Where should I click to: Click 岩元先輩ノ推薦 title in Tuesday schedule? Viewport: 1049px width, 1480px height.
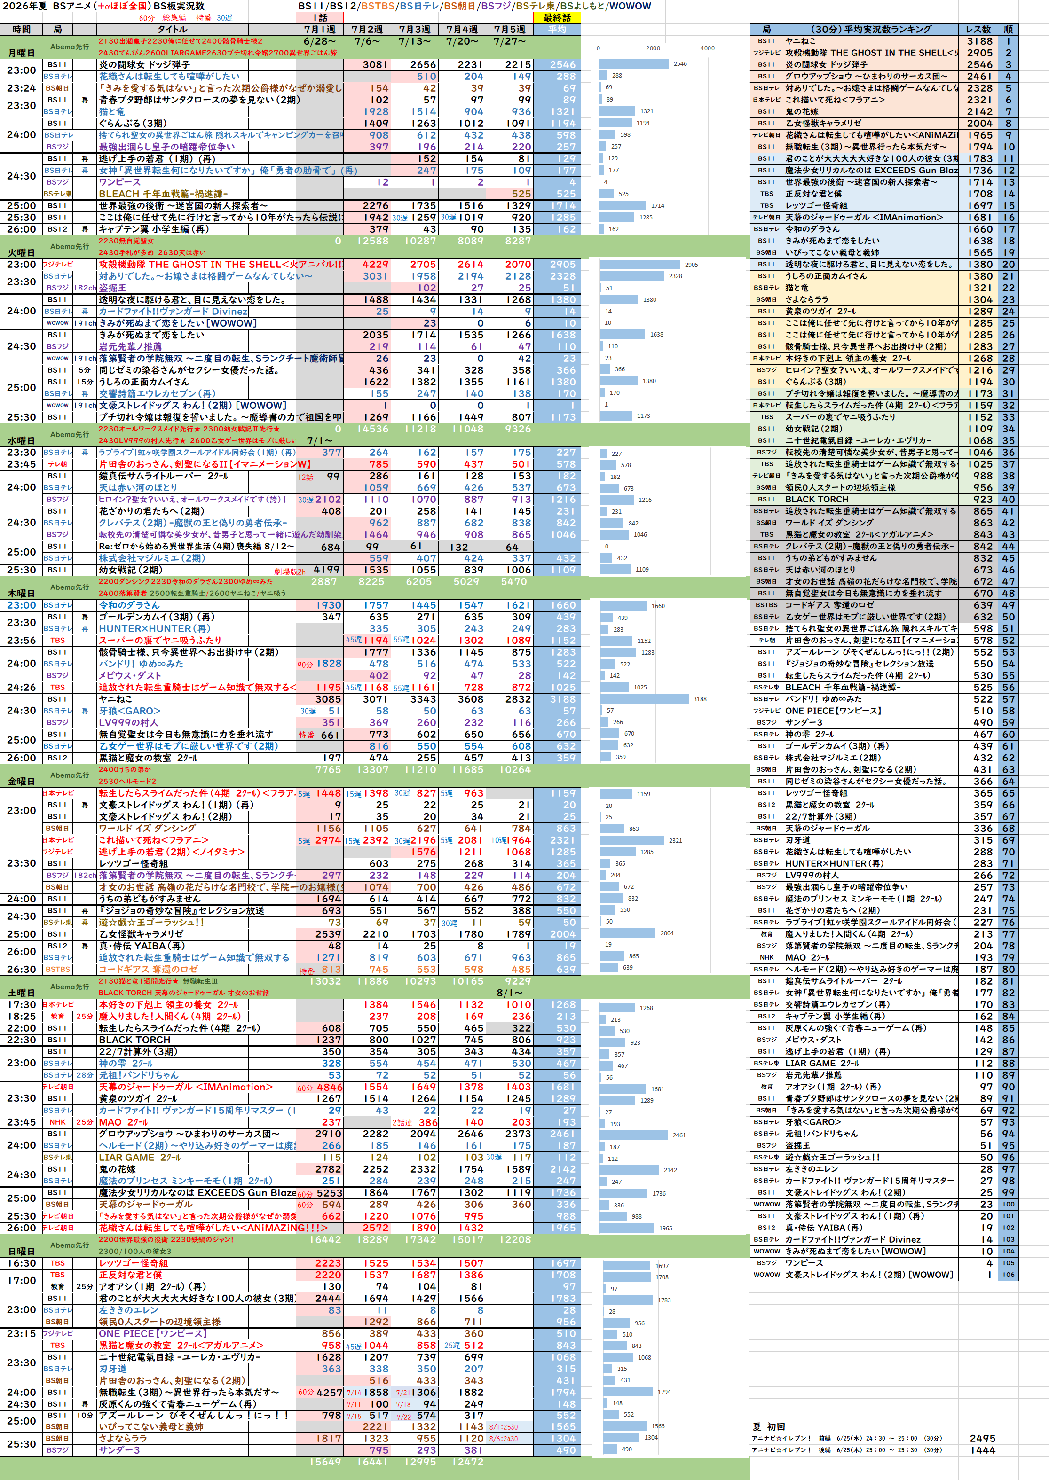(131, 347)
